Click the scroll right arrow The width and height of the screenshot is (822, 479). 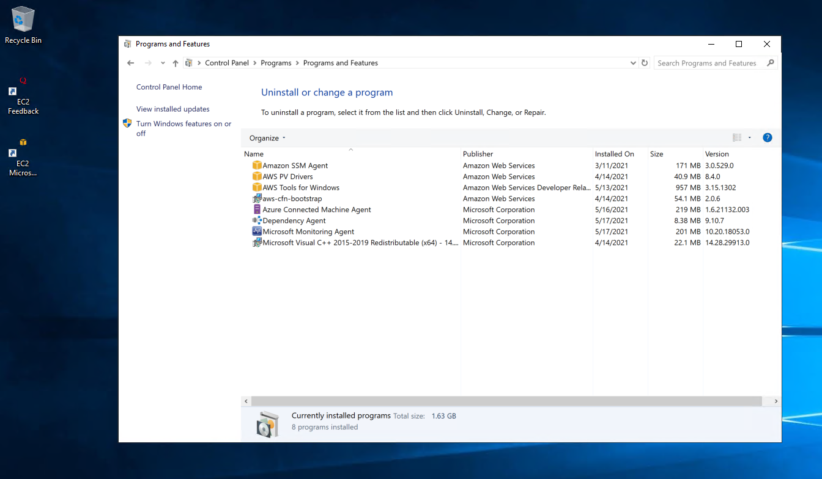(776, 401)
